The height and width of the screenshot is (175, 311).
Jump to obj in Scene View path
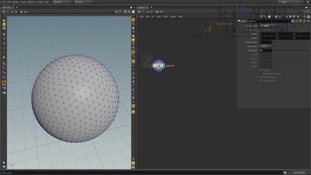pos(15,12)
